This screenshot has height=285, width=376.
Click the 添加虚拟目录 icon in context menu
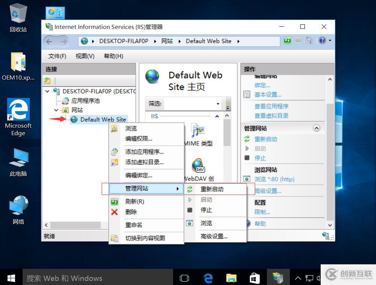click(114, 163)
